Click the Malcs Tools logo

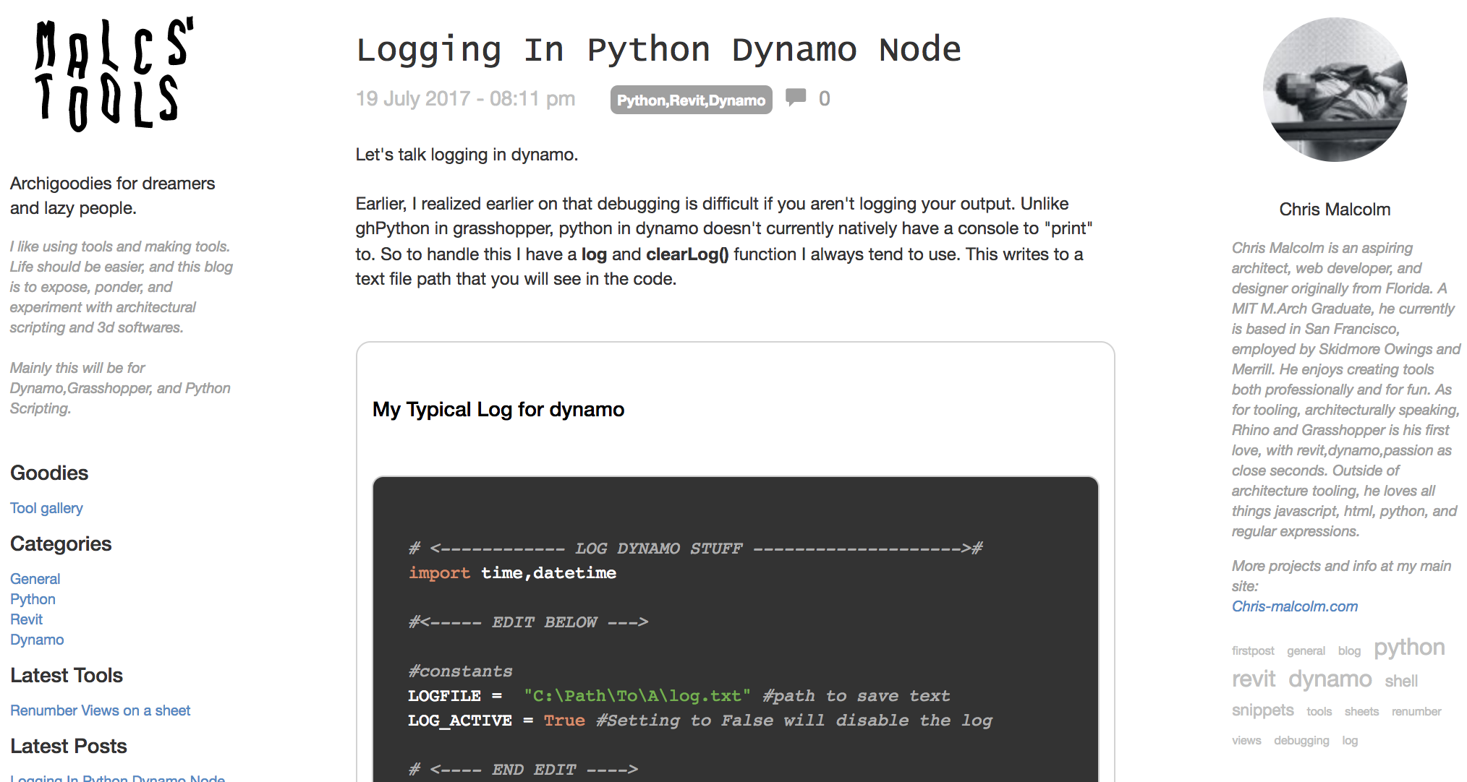click(114, 74)
